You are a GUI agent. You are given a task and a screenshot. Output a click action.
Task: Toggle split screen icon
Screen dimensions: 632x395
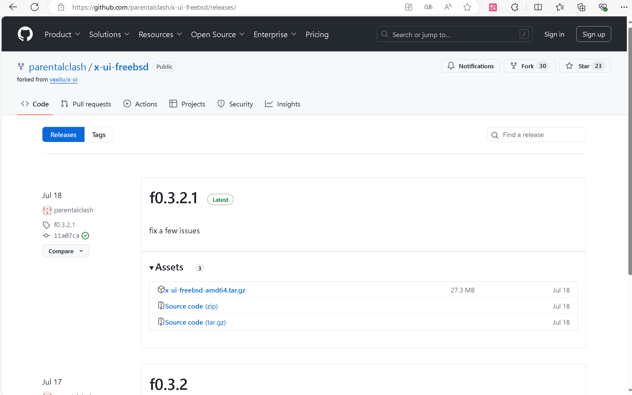click(538, 7)
